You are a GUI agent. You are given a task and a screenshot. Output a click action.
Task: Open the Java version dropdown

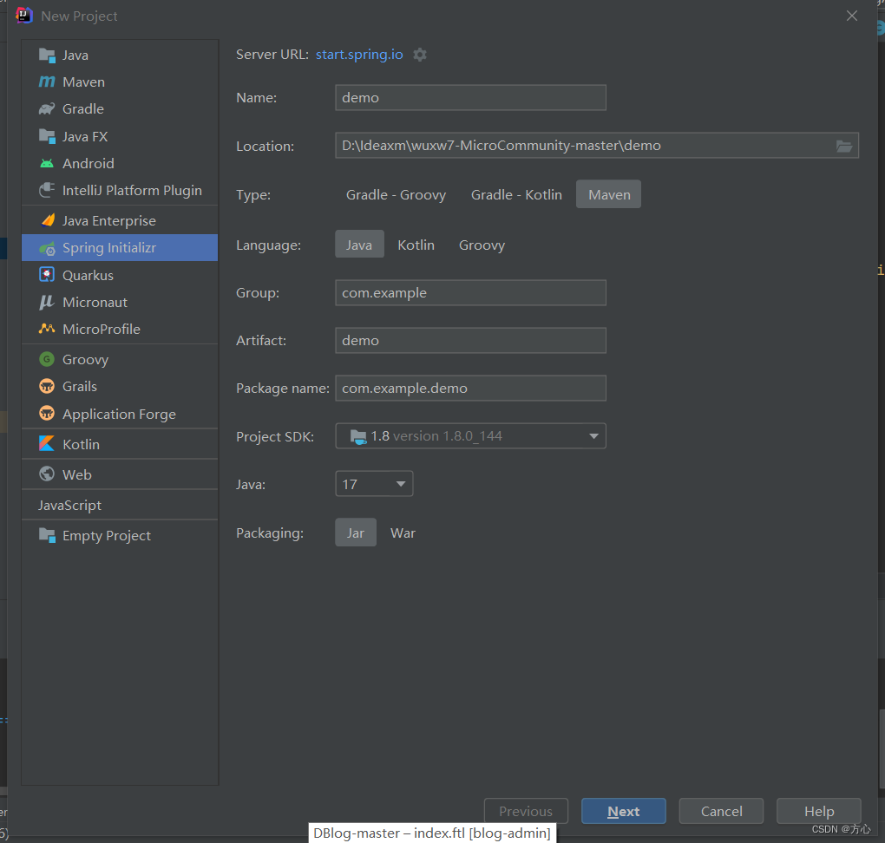[x=374, y=484]
